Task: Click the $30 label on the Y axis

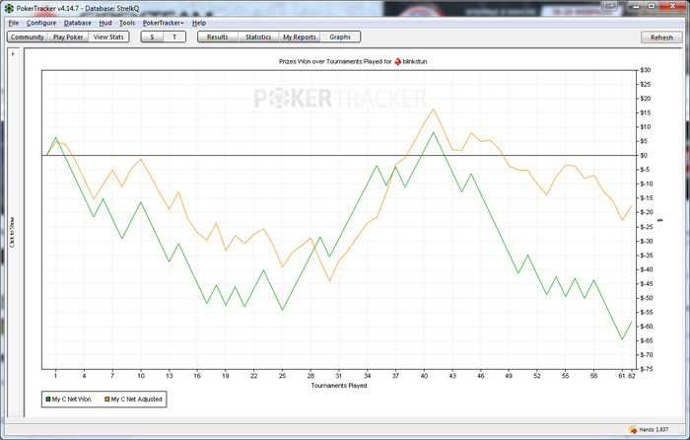Action: (x=646, y=70)
